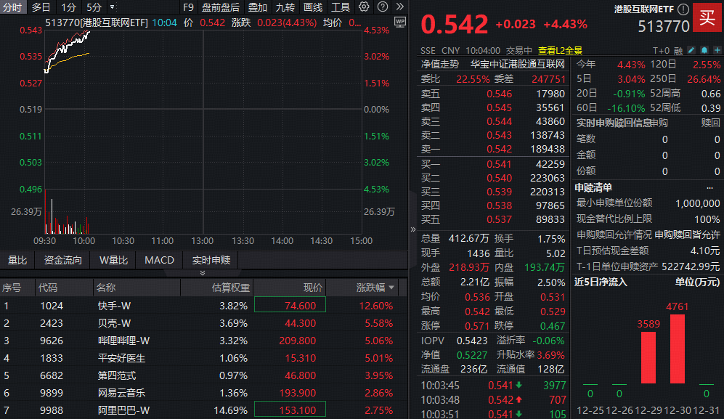
Task: Click the bell alert icon
Action: pyautogui.click(x=704, y=51)
